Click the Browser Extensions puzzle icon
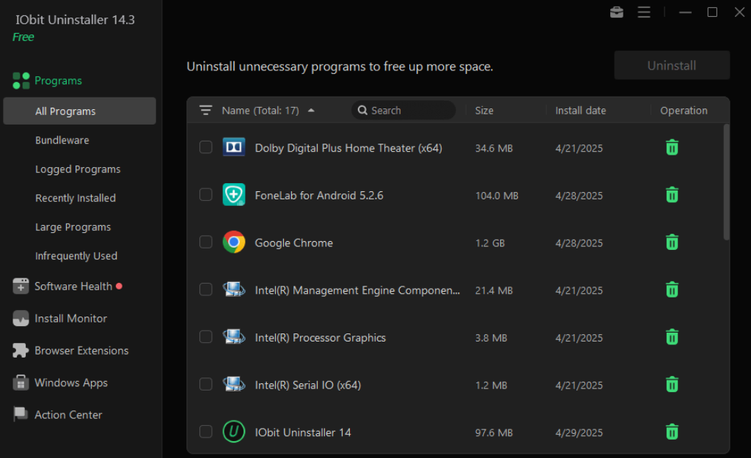 click(x=21, y=350)
